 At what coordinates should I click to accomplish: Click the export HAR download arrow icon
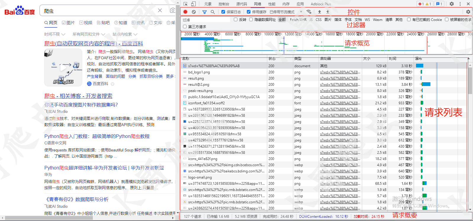coord(328,12)
